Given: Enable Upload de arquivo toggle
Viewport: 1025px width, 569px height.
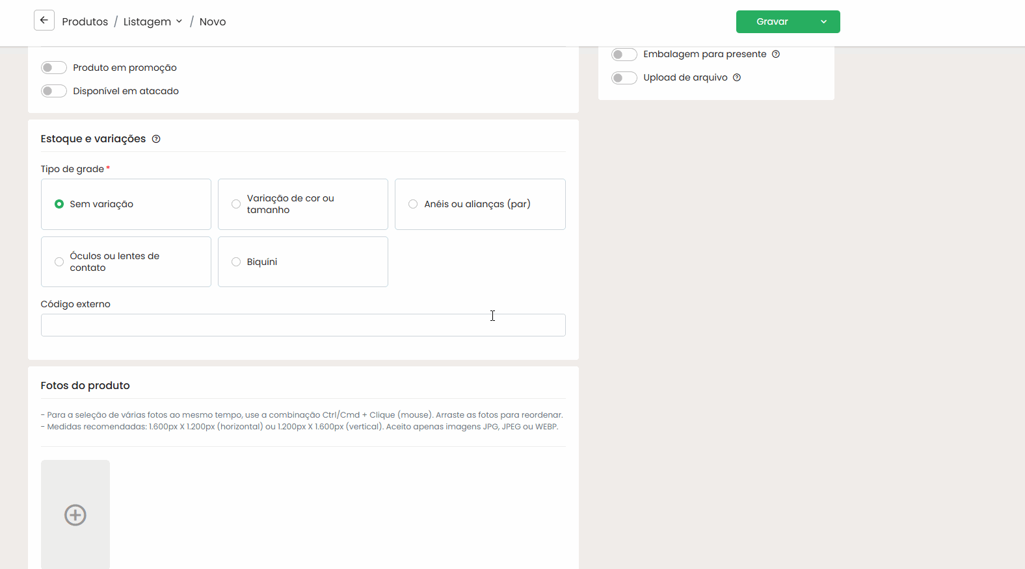Looking at the screenshot, I should tap(624, 78).
